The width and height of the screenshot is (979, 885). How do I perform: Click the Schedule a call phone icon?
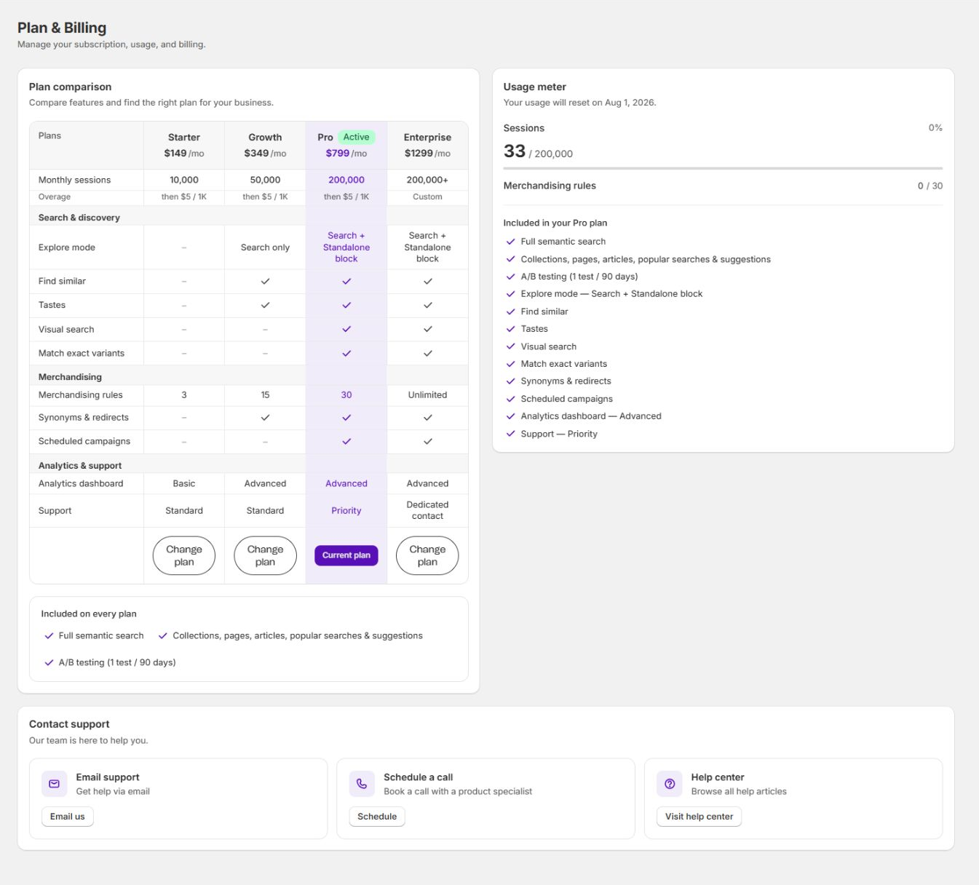coord(362,784)
